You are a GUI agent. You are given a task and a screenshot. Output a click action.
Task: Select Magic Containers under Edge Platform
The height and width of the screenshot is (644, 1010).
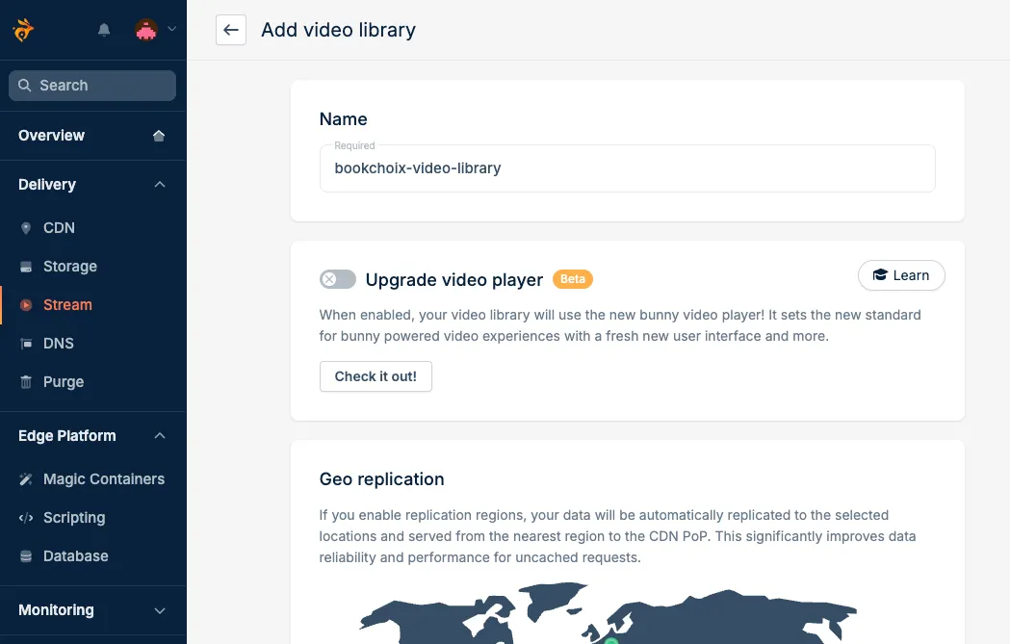tap(103, 478)
